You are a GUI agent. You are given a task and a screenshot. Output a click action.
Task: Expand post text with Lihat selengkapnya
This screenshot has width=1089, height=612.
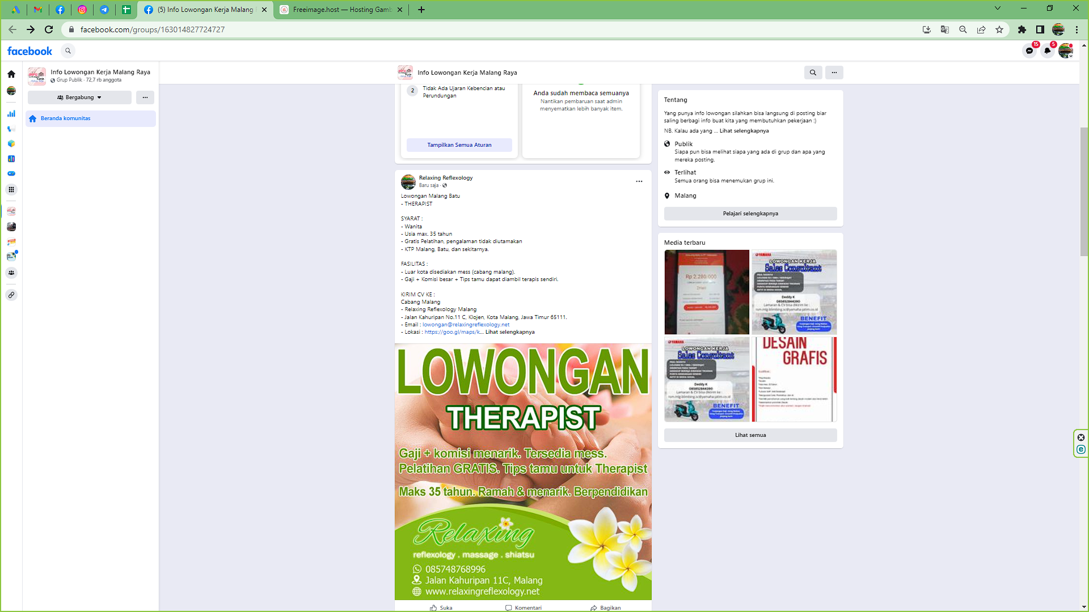[x=510, y=332]
